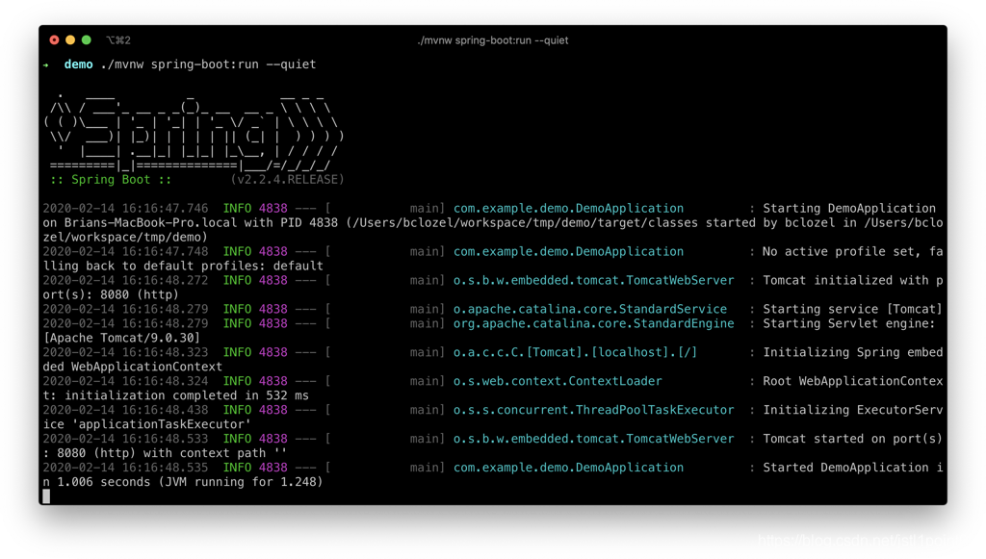The height and width of the screenshot is (559, 986).
Task: Click the red close window button
Action: (x=54, y=40)
